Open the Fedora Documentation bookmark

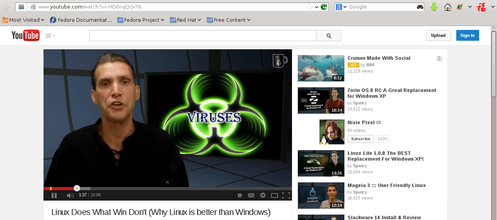coord(81,20)
